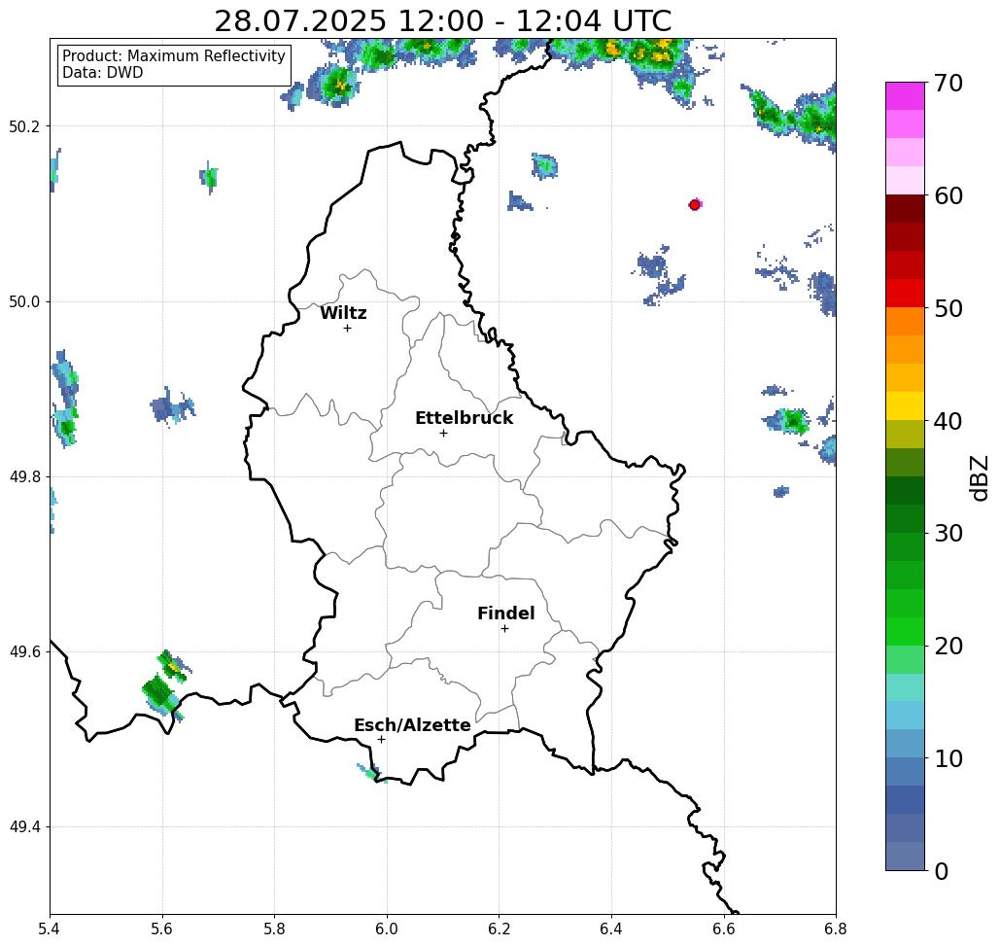Click the Findel station label
Image resolution: width=1000 pixels, height=946 pixels.
pyautogui.click(x=505, y=613)
